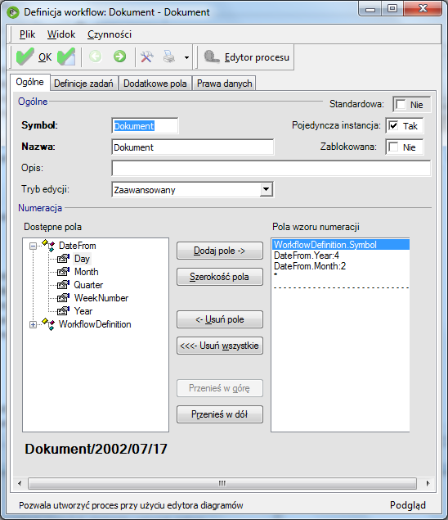Click the WorkflowDefinition node icon
The width and height of the screenshot is (448, 520).
point(49,324)
